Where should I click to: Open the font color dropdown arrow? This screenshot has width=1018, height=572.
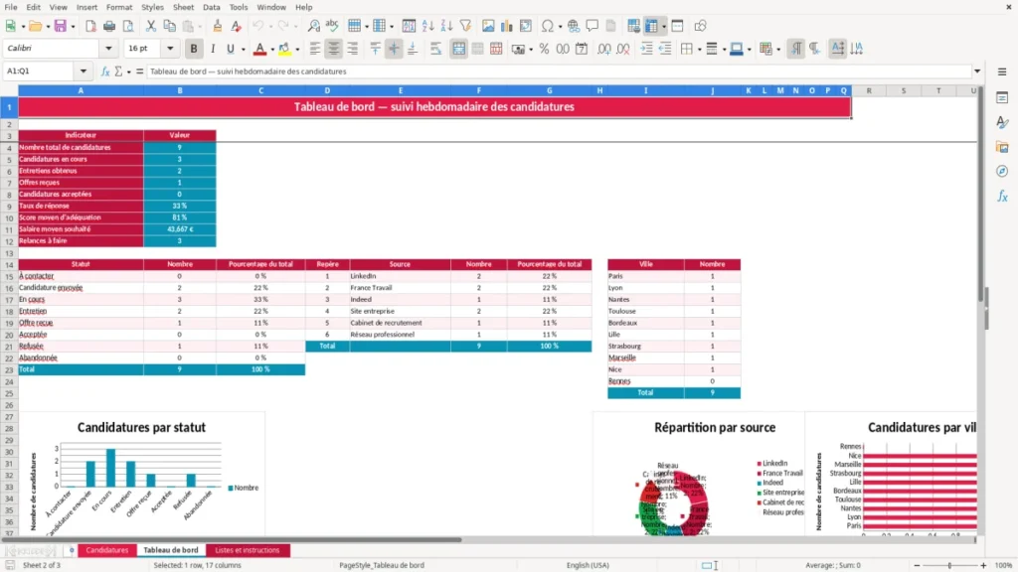pos(270,50)
